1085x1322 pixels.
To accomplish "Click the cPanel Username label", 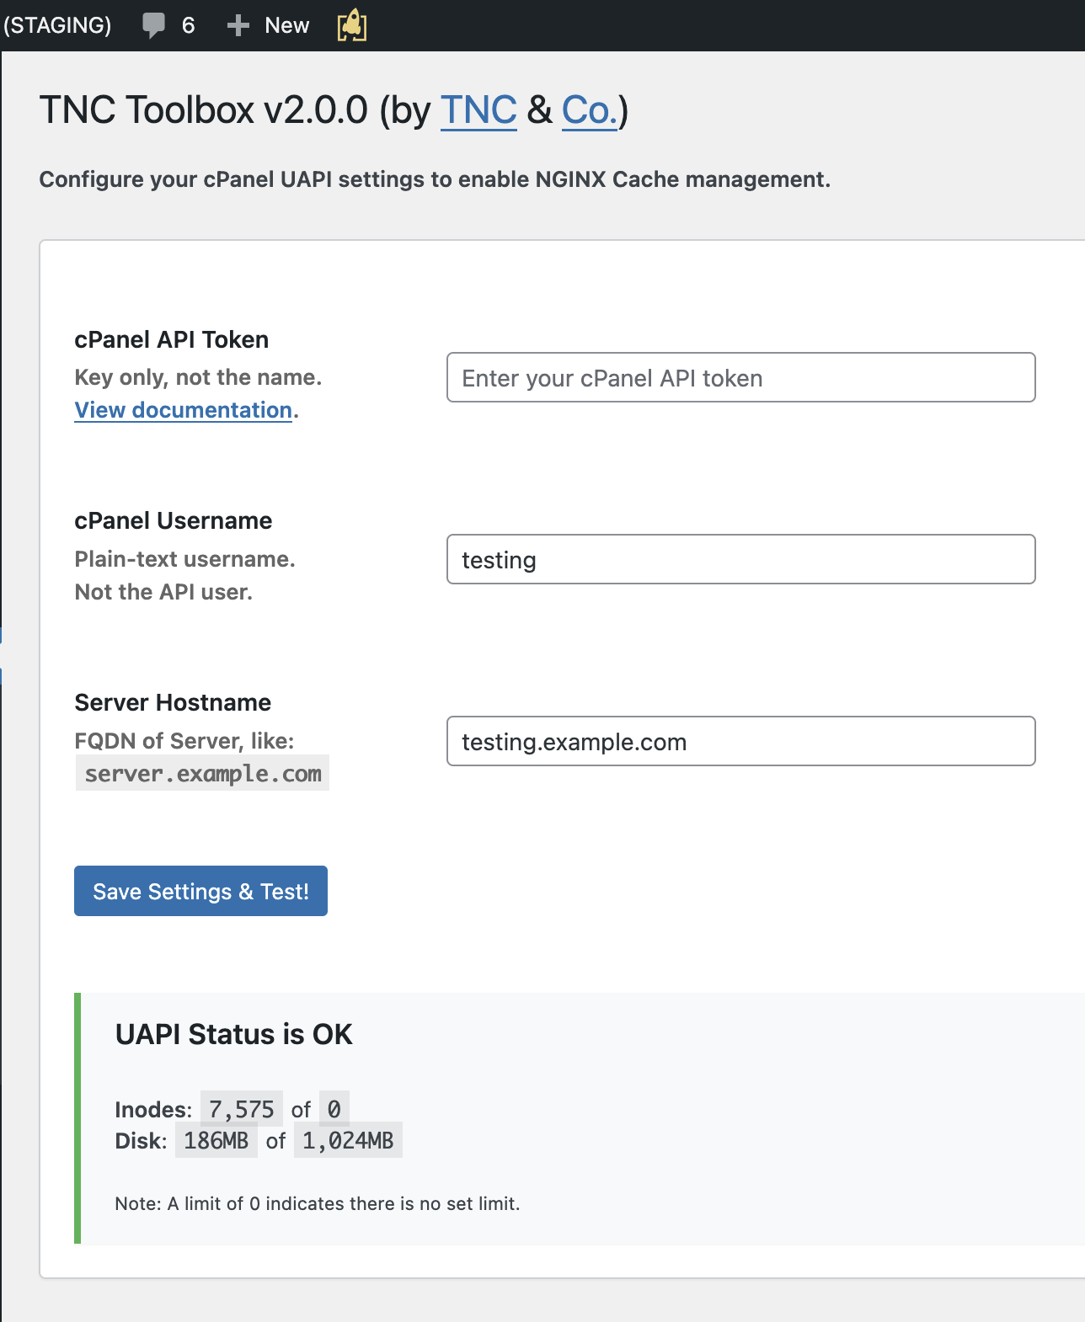I will point(174,520).
